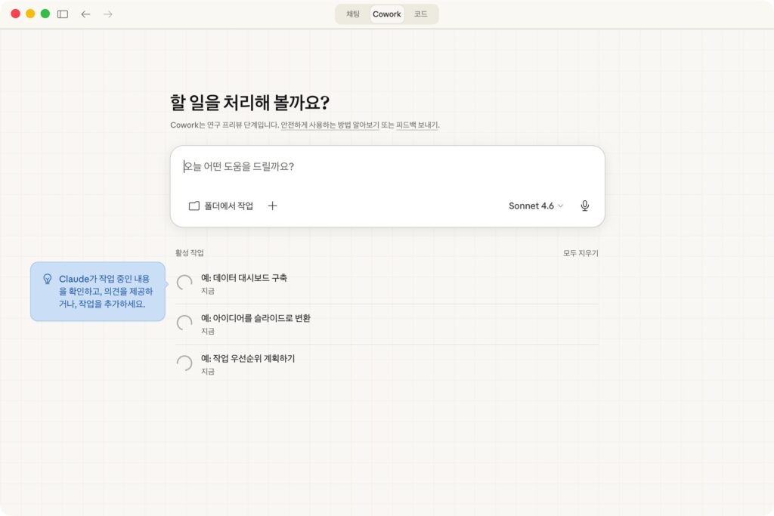Screen dimensions: 774x516
Task: Select the Cowork tab
Action: 387,14
